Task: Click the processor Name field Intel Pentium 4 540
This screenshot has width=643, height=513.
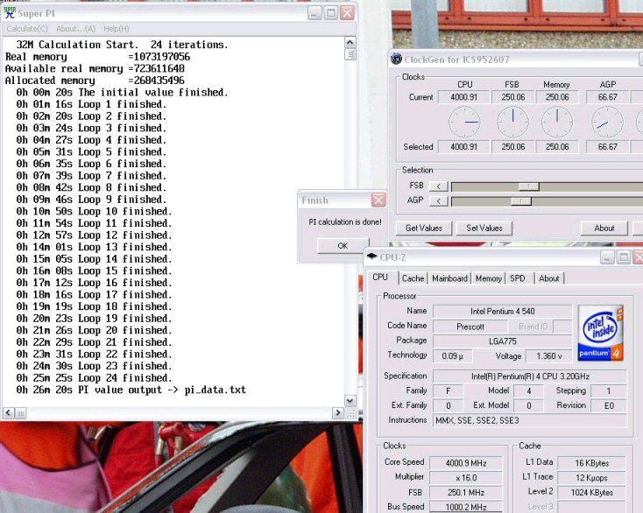Action: (502, 312)
